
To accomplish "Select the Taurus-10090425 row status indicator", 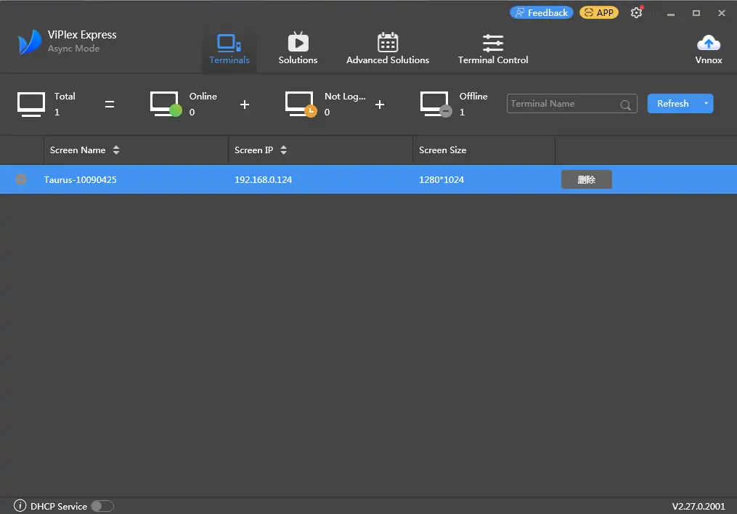I will click(21, 179).
